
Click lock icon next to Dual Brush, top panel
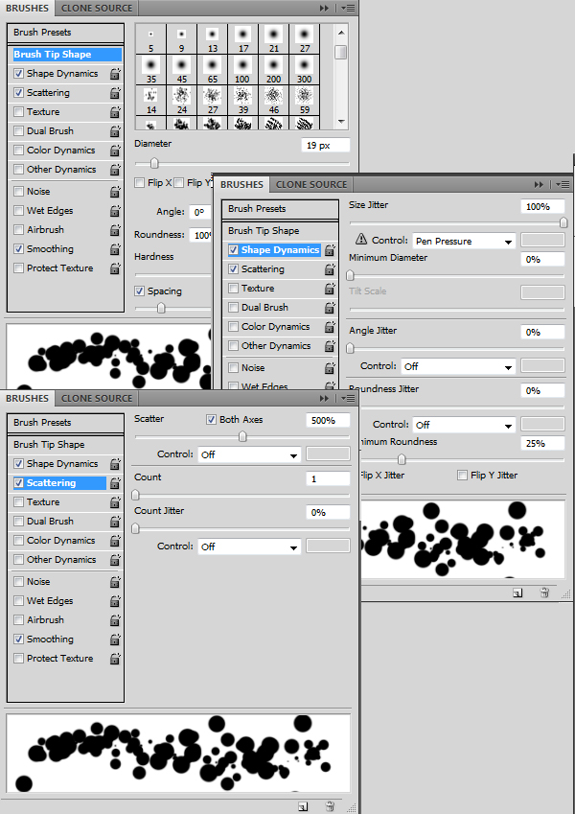coord(115,131)
